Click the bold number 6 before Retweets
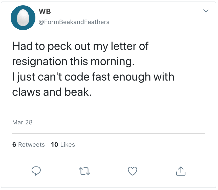This screenshot has width=218, height=190. click(x=14, y=145)
